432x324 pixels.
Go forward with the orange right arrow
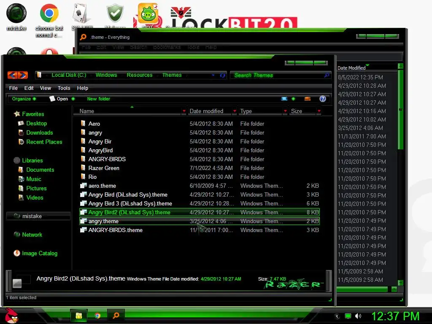click(23, 75)
